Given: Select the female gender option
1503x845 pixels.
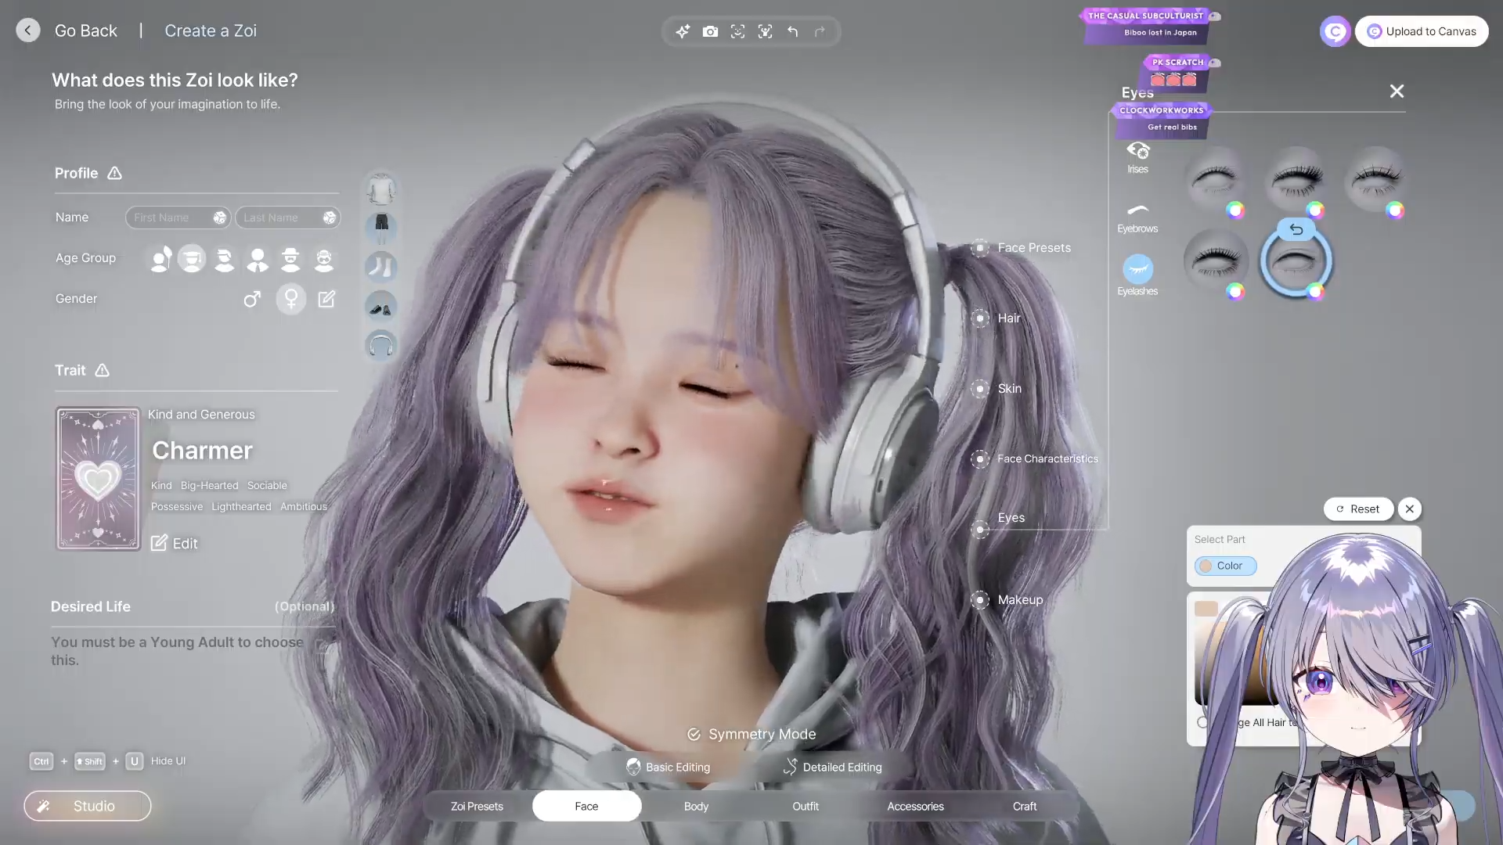Looking at the screenshot, I should click(291, 299).
